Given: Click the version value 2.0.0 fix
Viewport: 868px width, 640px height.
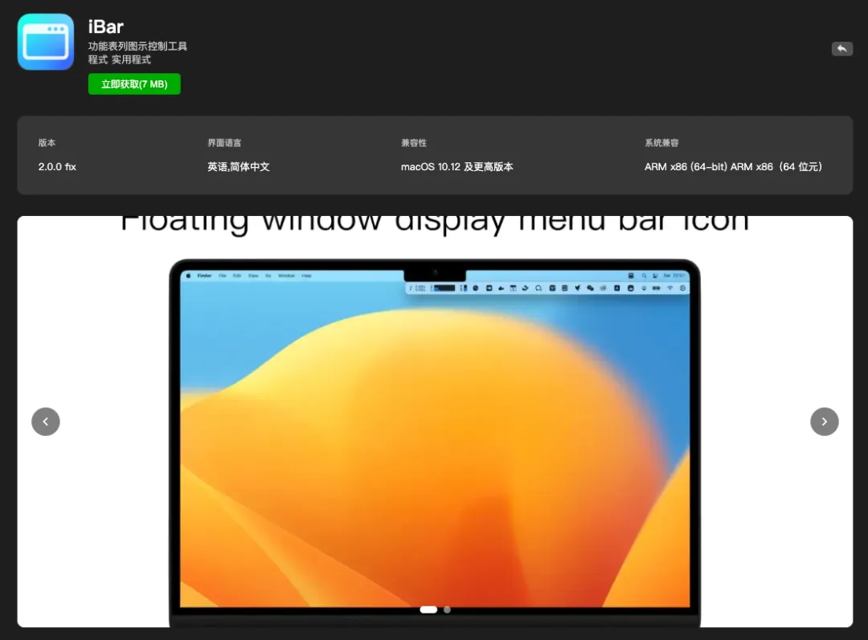Looking at the screenshot, I should 57,166.
